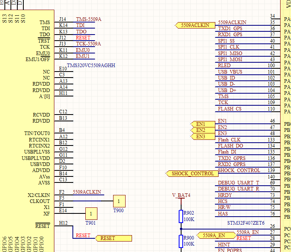Select the EMU1 net label at K12

coord(83,56)
